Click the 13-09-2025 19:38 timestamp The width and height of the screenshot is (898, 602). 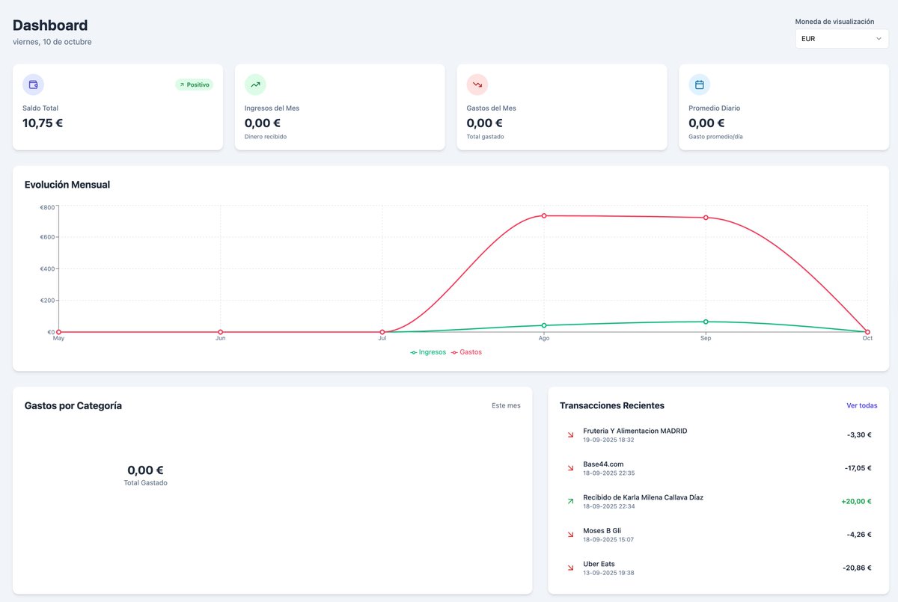pyautogui.click(x=608, y=573)
